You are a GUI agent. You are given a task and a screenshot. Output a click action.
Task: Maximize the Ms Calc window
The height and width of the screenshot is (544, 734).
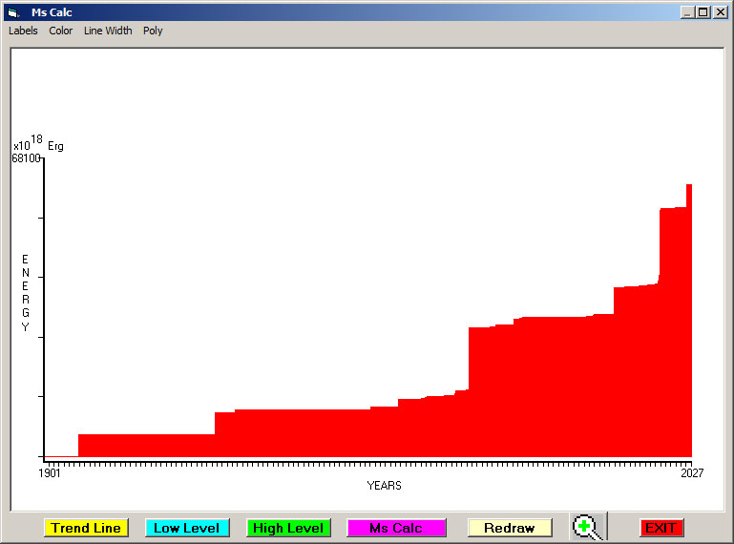pyautogui.click(x=703, y=12)
